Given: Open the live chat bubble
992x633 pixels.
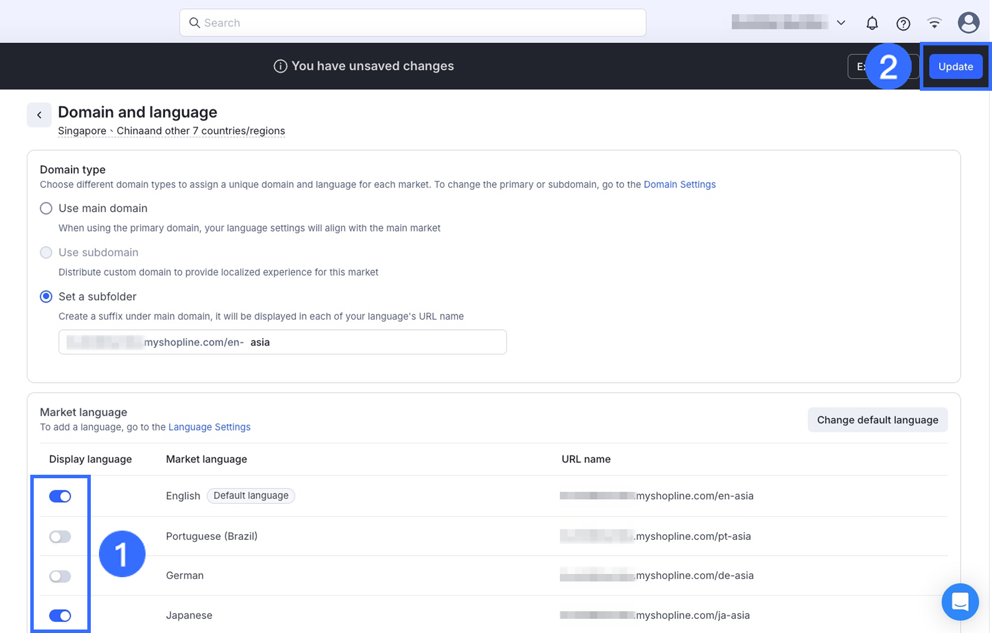Looking at the screenshot, I should coord(959,602).
